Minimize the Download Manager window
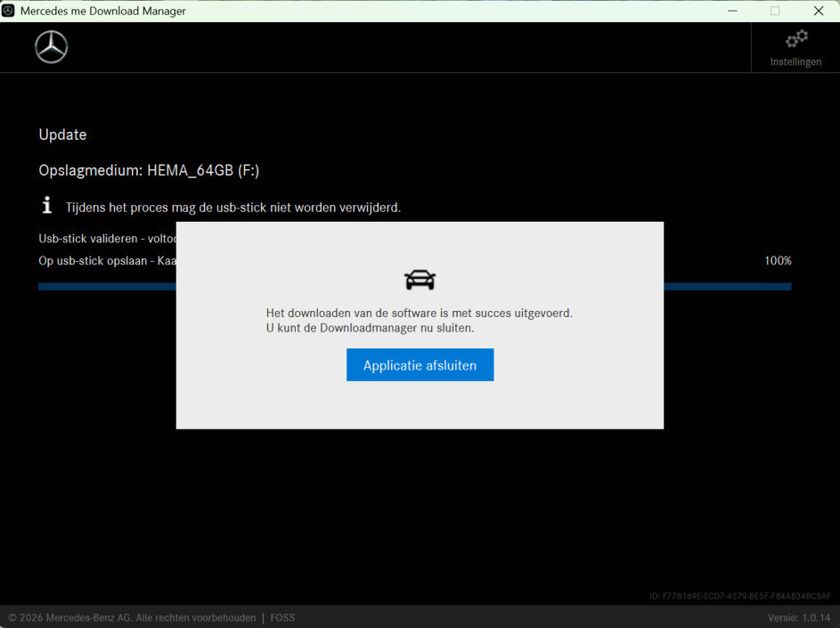This screenshot has height=628, width=840. pos(732,11)
